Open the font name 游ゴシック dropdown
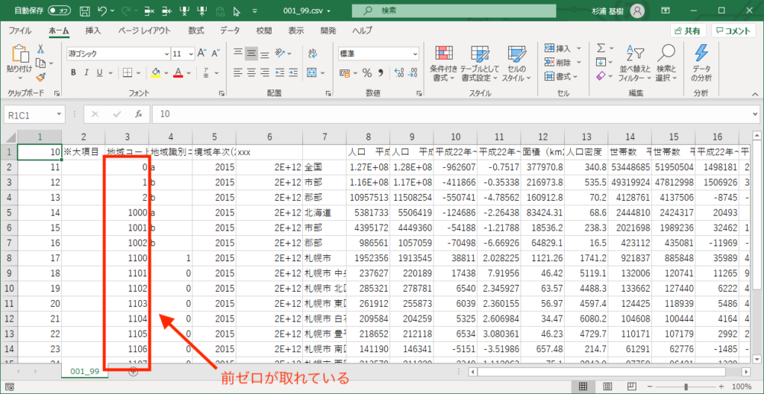The height and width of the screenshot is (394, 764). (167, 54)
